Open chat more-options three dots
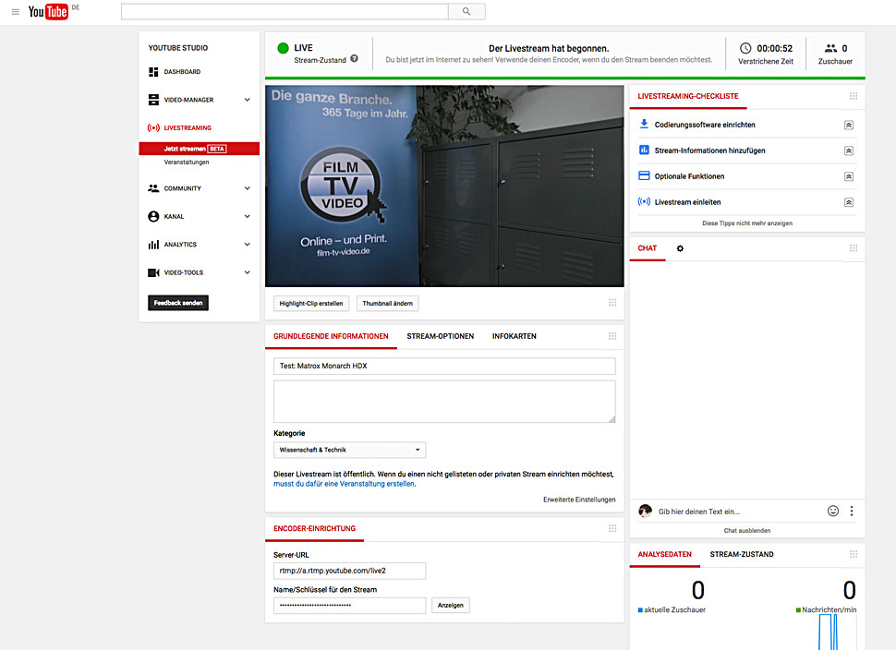This screenshot has height=650, width=896. point(852,512)
